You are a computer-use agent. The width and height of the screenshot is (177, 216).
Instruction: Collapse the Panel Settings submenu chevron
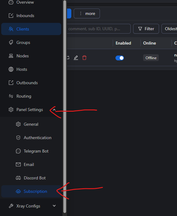(54, 110)
